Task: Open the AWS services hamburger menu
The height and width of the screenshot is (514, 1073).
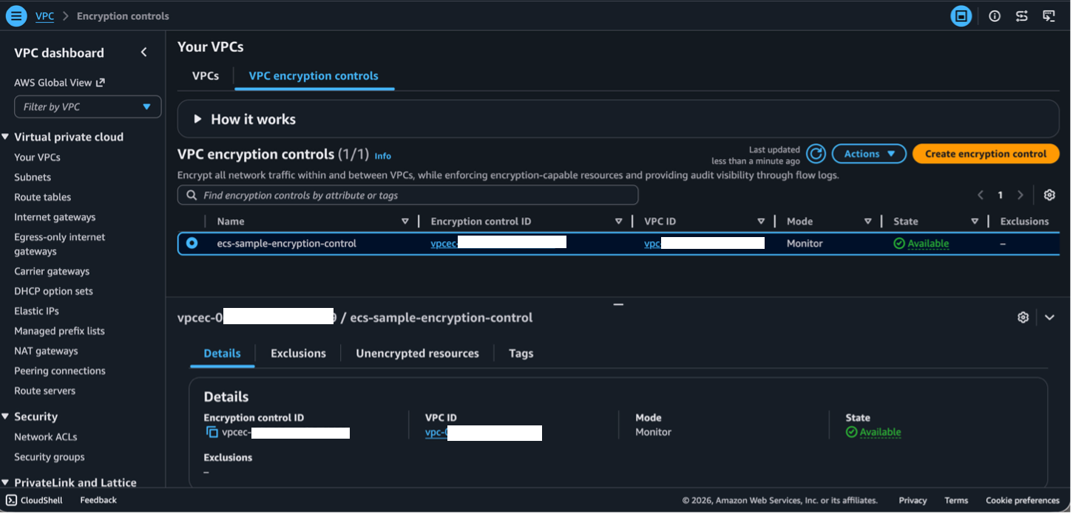Action: coord(16,16)
